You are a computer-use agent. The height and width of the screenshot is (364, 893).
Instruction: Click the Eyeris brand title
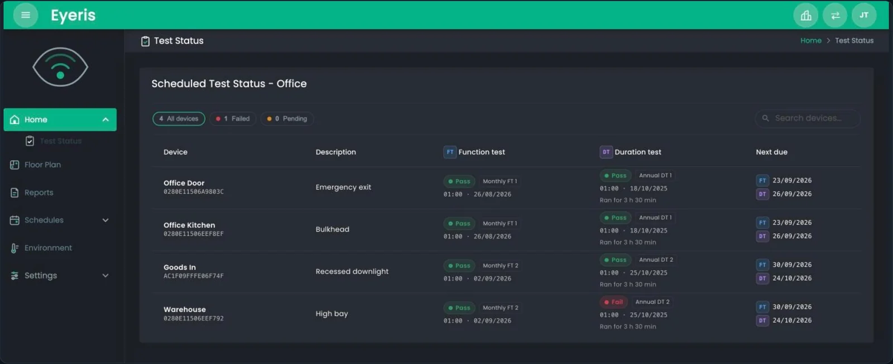(73, 15)
